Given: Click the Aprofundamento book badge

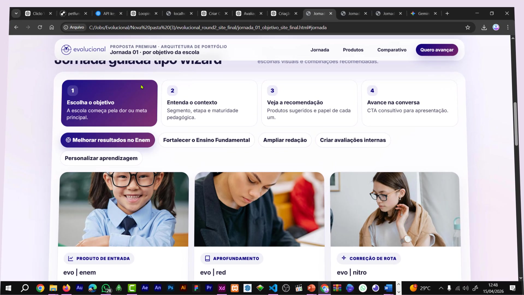Looking at the screenshot, I should (x=232, y=258).
